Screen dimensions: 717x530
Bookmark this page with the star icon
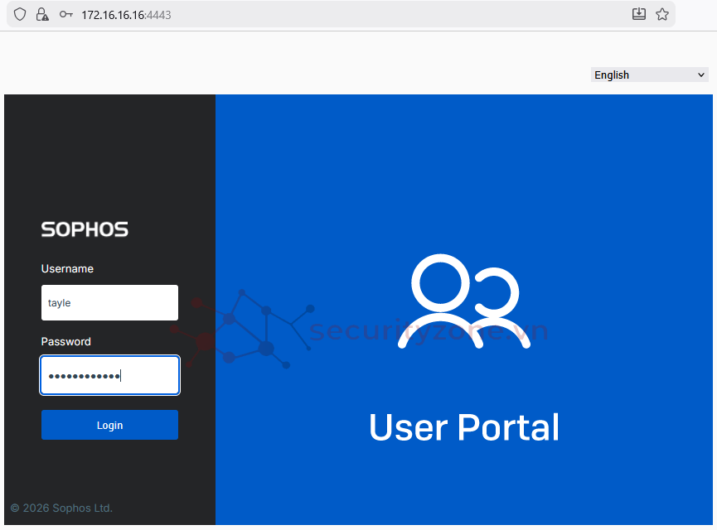coord(662,14)
